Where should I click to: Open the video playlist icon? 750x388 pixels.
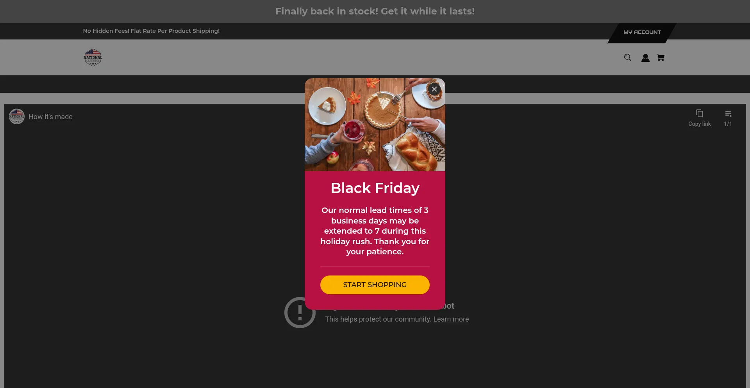(x=728, y=114)
